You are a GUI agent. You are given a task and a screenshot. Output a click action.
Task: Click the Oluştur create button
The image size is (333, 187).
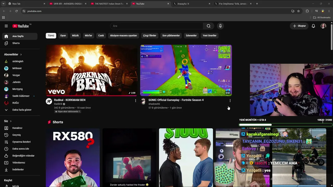coord(299,26)
